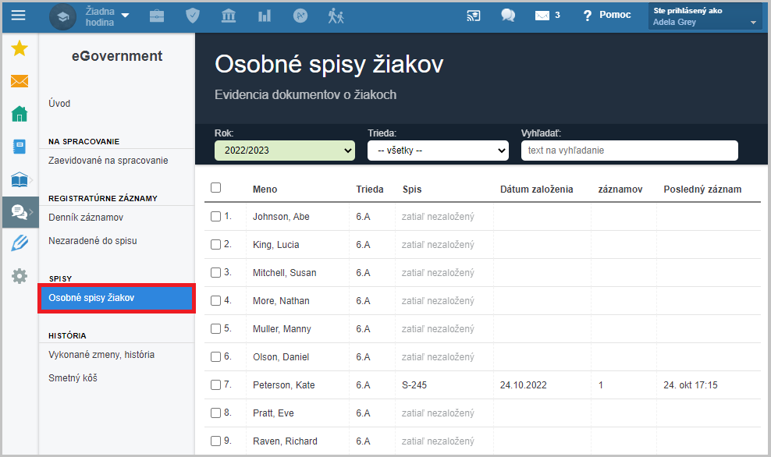Screen dimensions: 771x457
Task: Toggle the select-all checkbox in table header
Action: click(x=216, y=188)
